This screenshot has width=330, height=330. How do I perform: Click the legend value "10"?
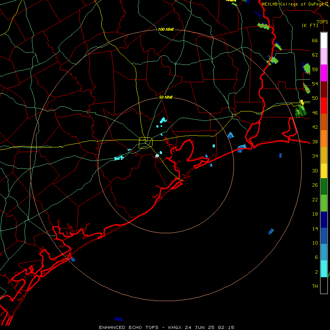315,243
